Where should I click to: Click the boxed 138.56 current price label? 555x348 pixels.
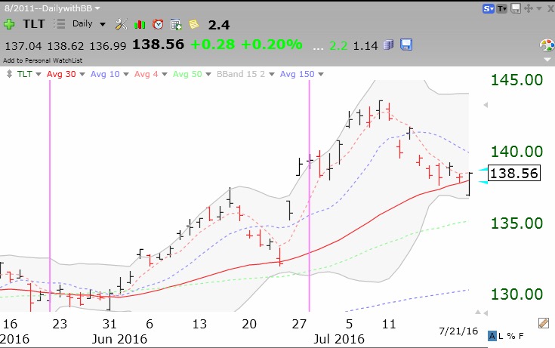point(514,173)
